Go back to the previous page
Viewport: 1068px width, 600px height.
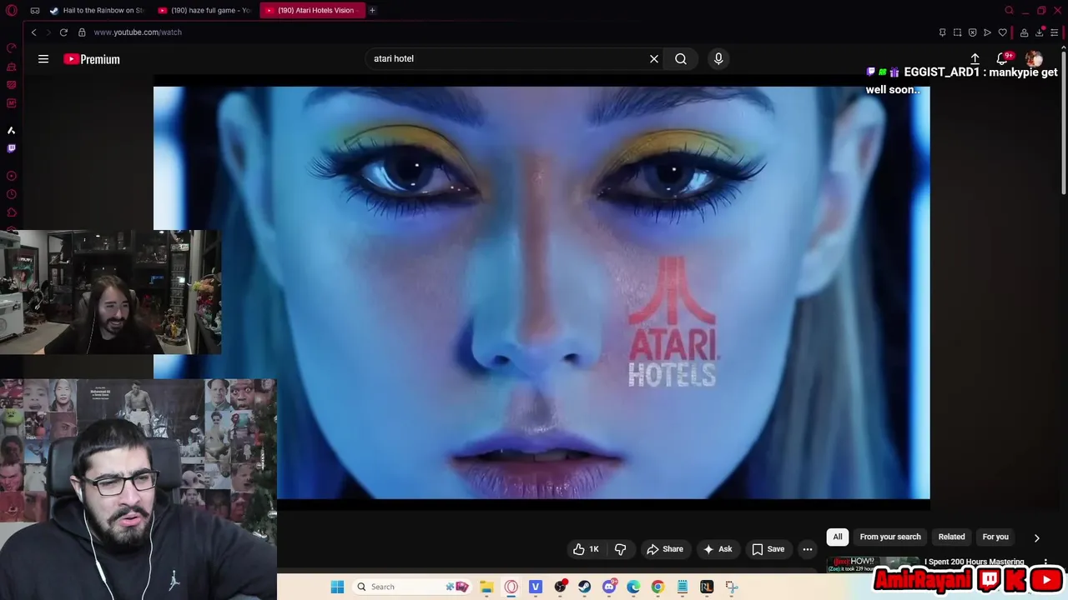[33, 32]
